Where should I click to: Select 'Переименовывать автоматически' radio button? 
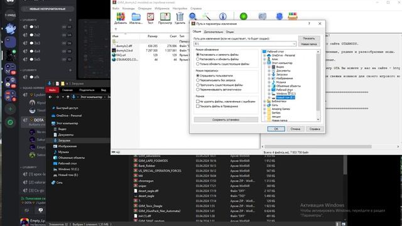[x=198, y=89]
